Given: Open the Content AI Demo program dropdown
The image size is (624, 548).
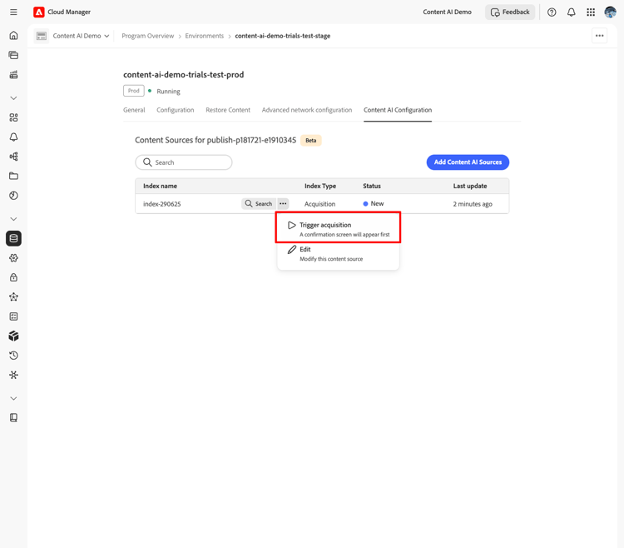Looking at the screenshot, I should (81, 36).
